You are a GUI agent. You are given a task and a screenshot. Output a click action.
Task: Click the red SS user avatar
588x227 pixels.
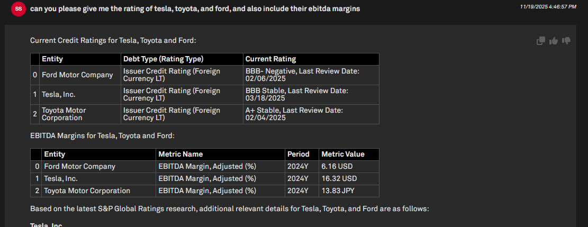19,9
